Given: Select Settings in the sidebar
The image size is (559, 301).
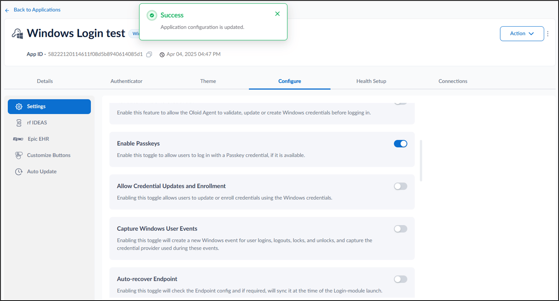Looking at the screenshot, I should (x=49, y=107).
